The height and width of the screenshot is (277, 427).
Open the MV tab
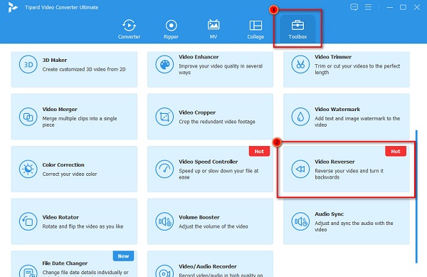(x=213, y=29)
